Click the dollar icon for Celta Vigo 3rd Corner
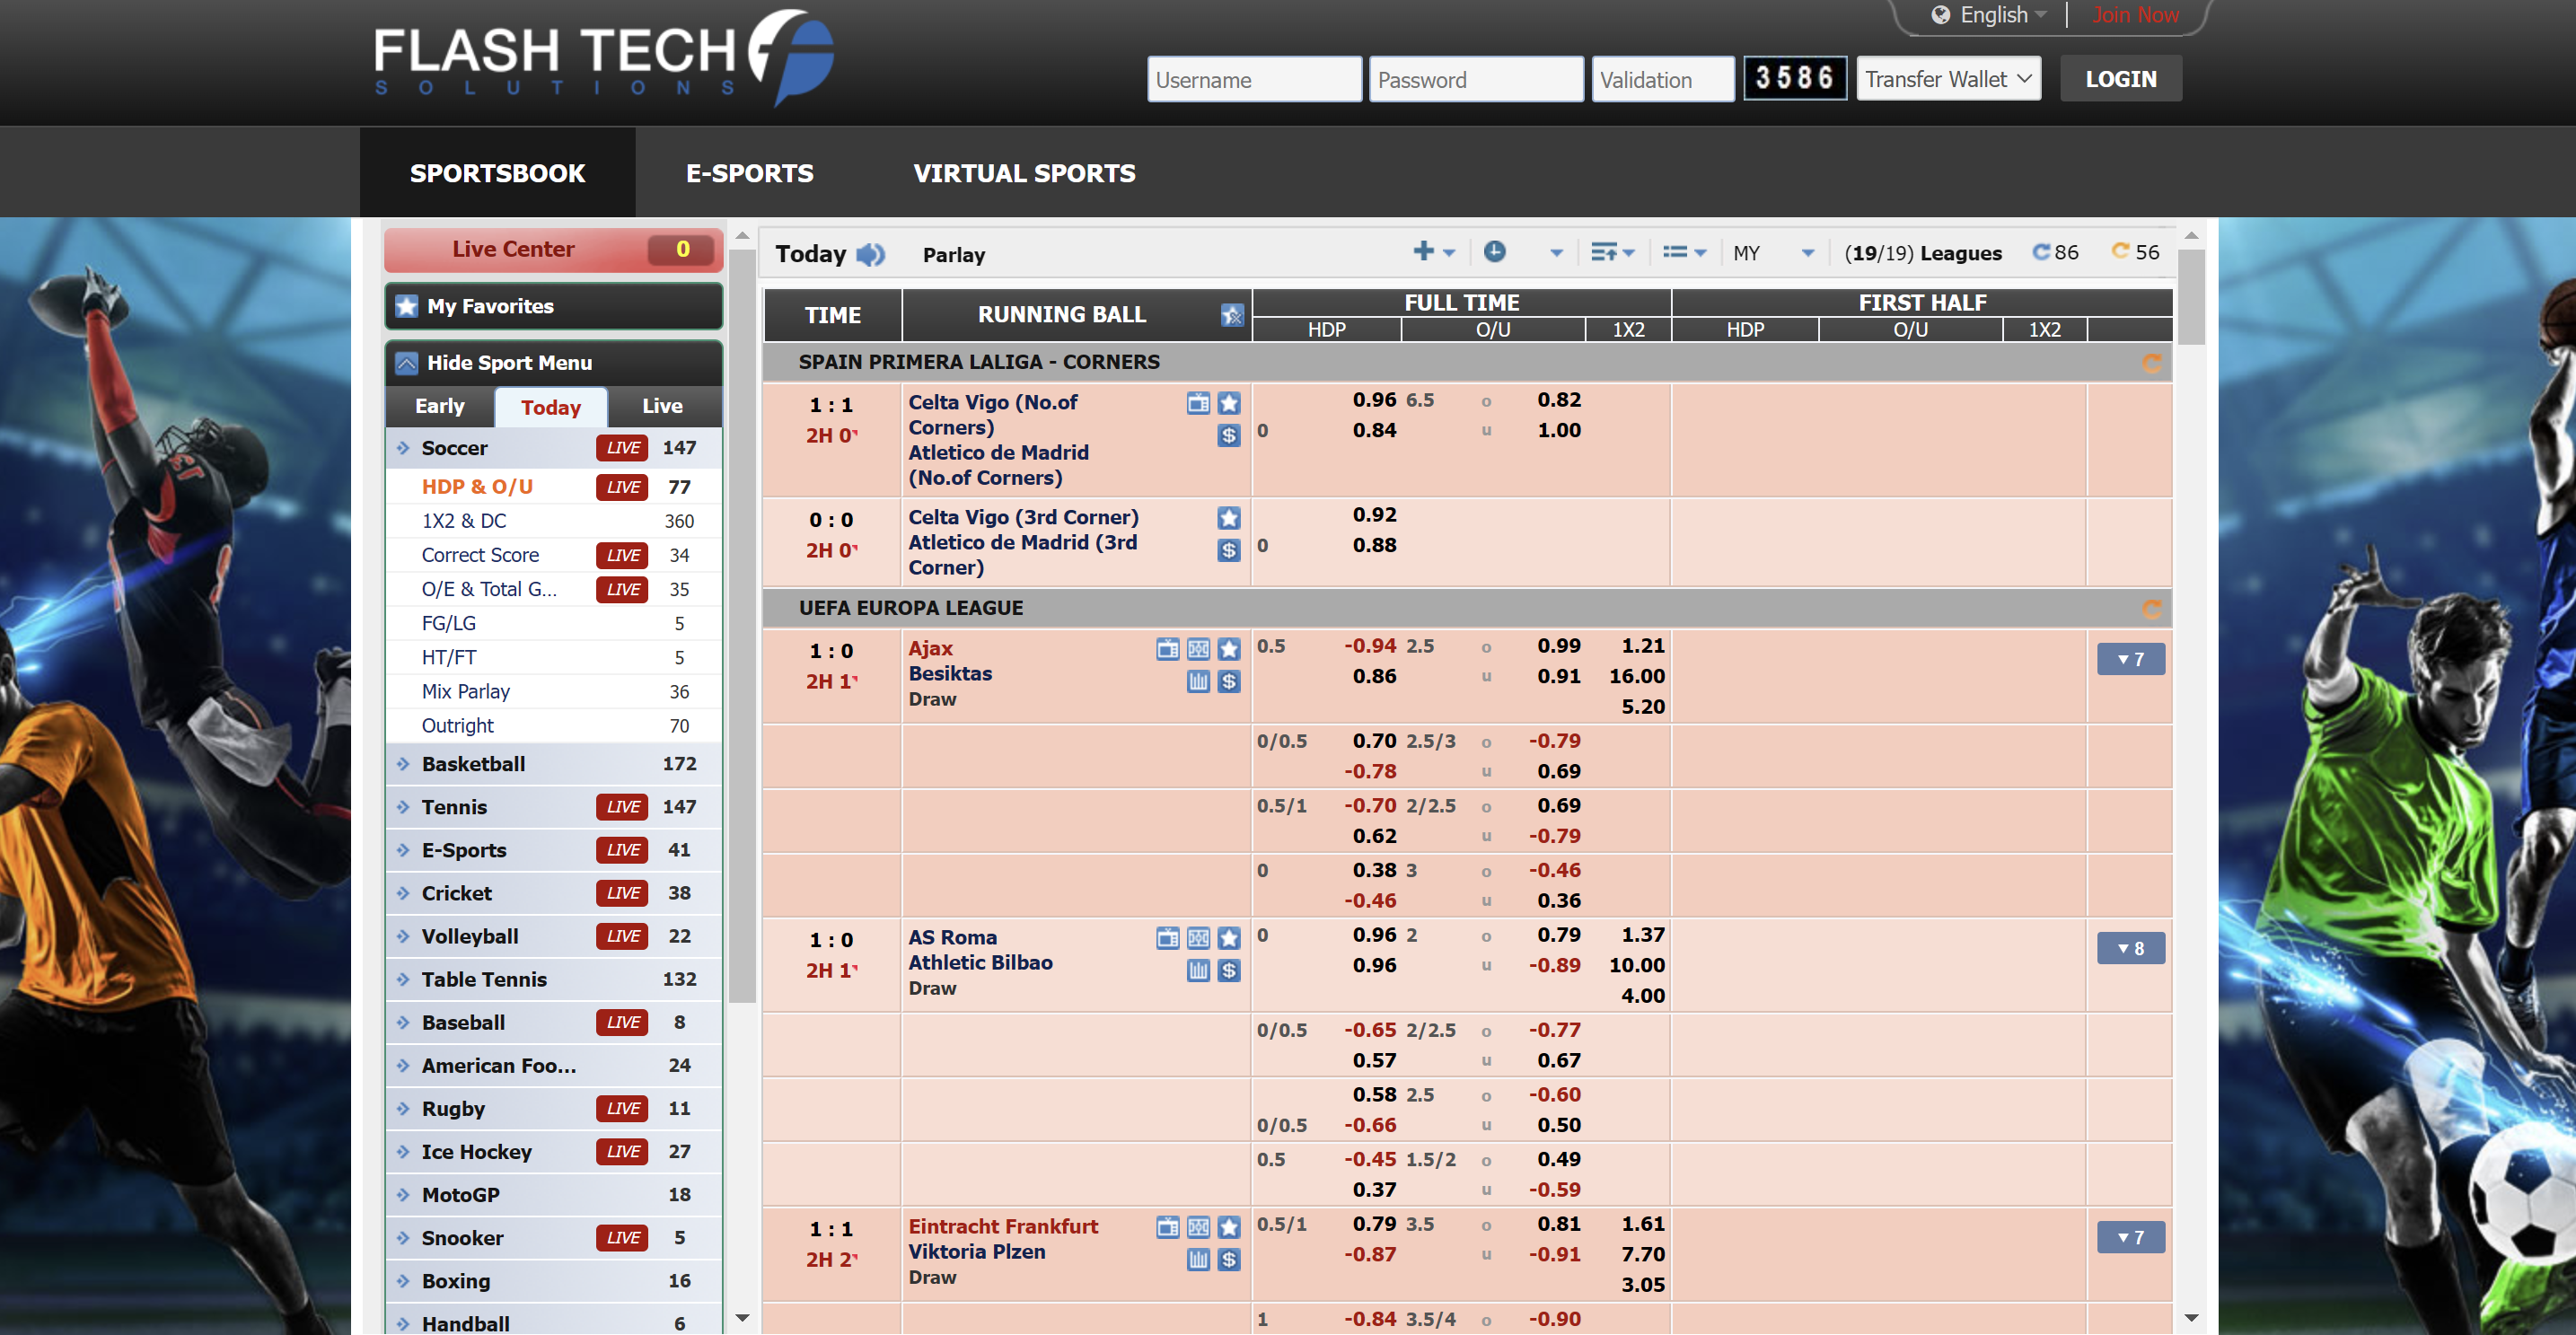Image resolution: width=2576 pixels, height=1335 pixels. click(1228, 550)
